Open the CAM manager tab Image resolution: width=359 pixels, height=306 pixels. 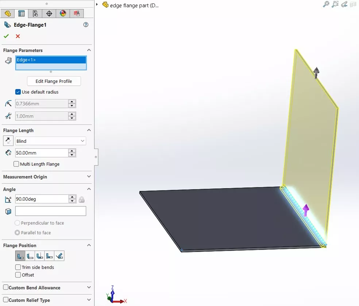tap(77, 14)
